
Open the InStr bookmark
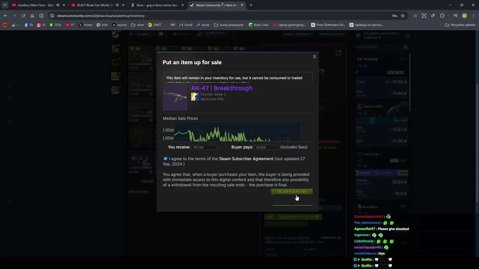(x=102, y=25)
